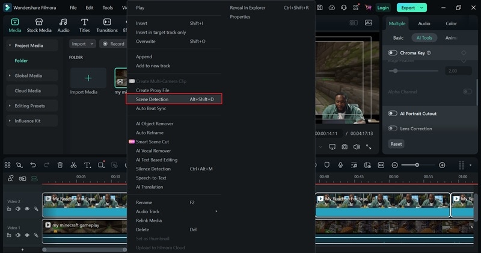
Task: Open the Export dropdown arrow
Action: click(x=422, y=8)
